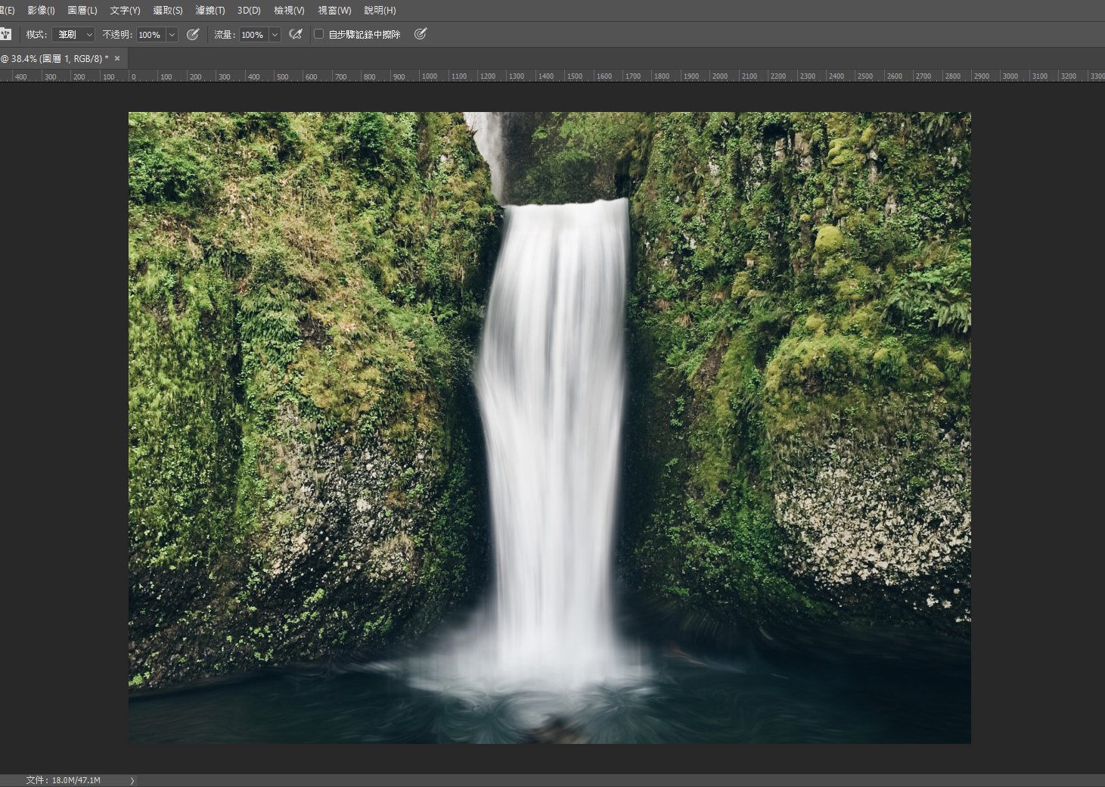Open the 3D(D) menu

(x=249, y=11)
